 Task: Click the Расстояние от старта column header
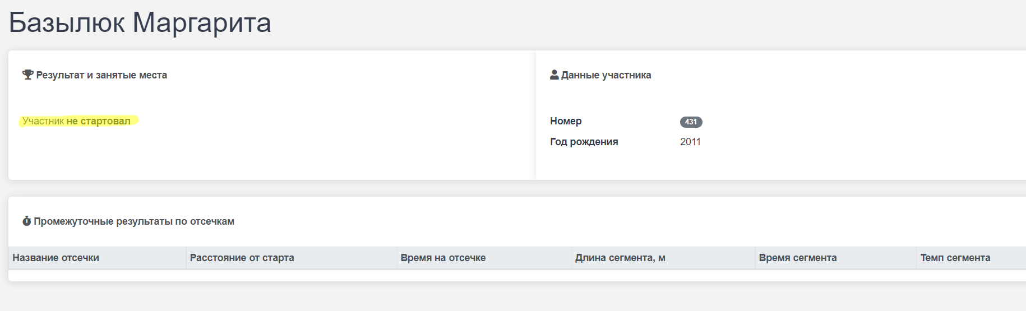coord(242,258)
